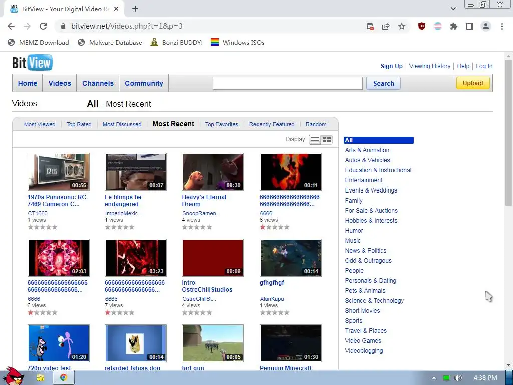Select the Random tab
The image size is (513, 385).
tap(316, 124)
